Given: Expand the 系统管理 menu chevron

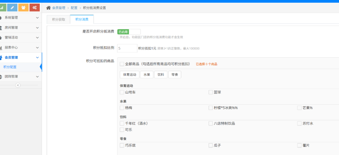Looking at the screenshot, I should point(37,18).
